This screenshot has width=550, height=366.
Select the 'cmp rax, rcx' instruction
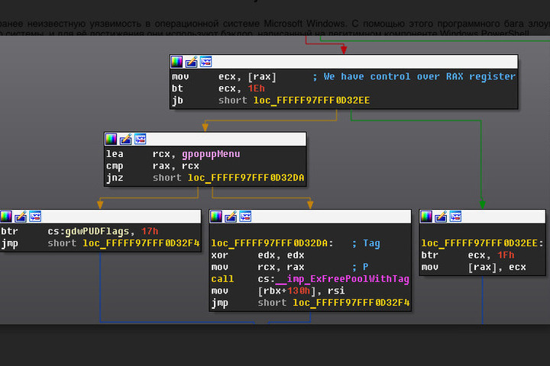153,165
